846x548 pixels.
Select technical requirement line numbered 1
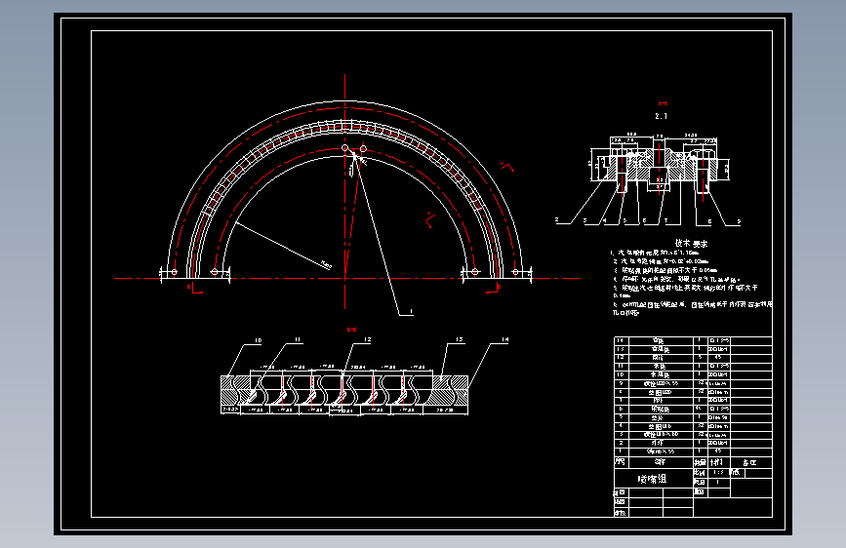click(655, 253)
